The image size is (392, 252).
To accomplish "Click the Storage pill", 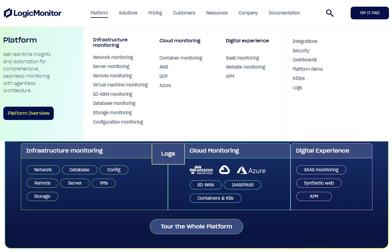I will point(42,196).
